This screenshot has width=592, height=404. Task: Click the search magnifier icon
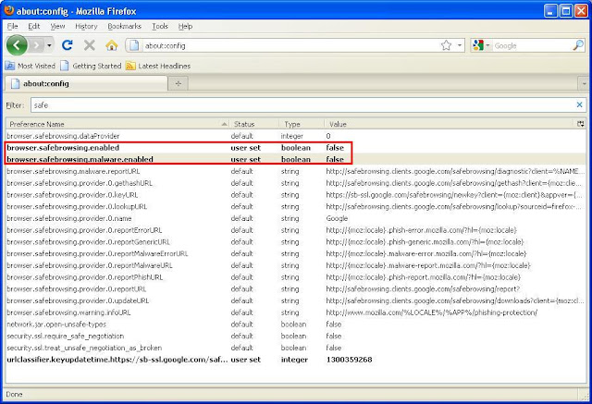[x=578, y=45]
